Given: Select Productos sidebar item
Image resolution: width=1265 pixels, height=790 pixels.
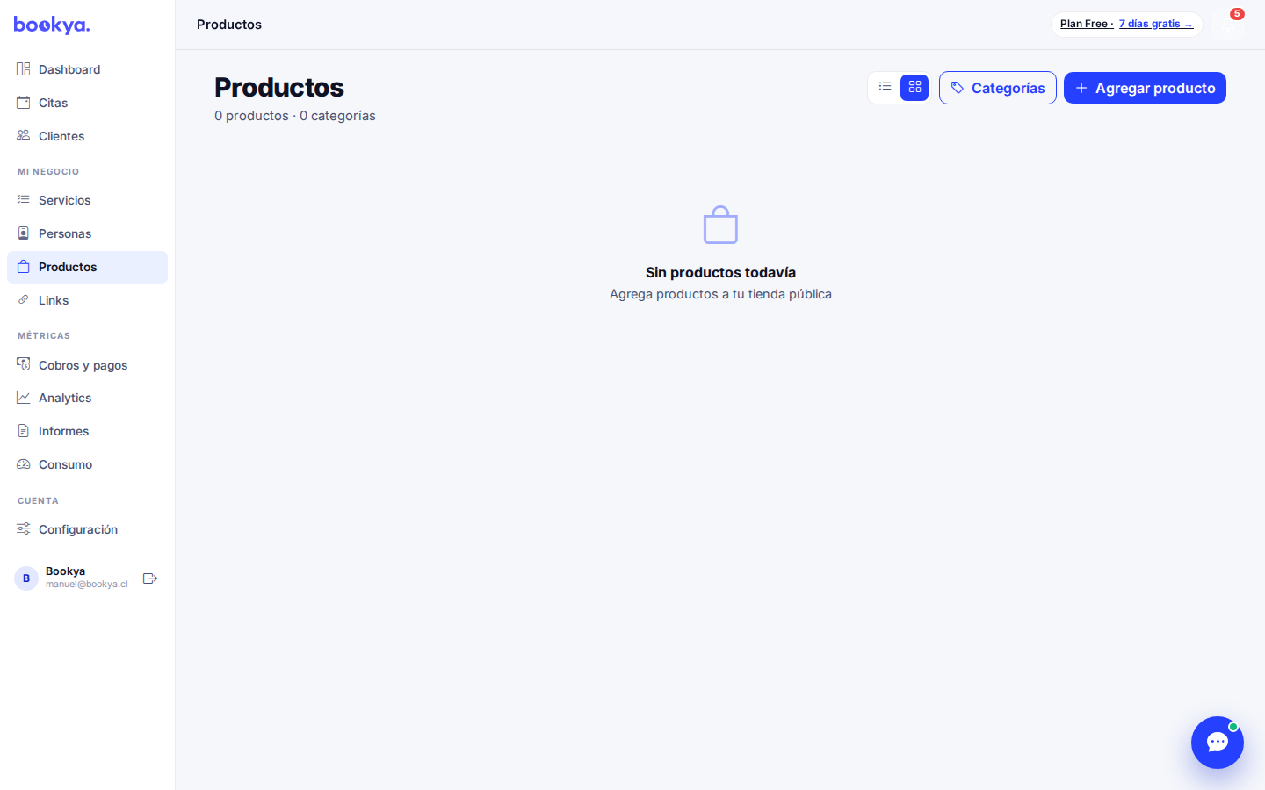Looking at the screenshot, I should pyautogui.click(x=87, y=267).
